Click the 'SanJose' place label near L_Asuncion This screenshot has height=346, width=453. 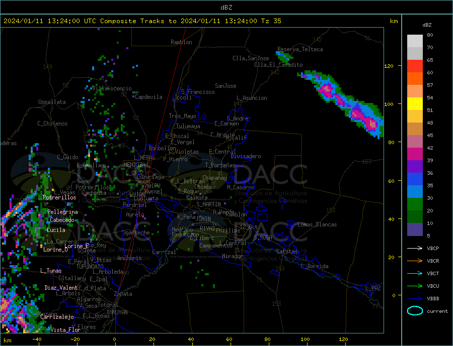coord(225,86)
